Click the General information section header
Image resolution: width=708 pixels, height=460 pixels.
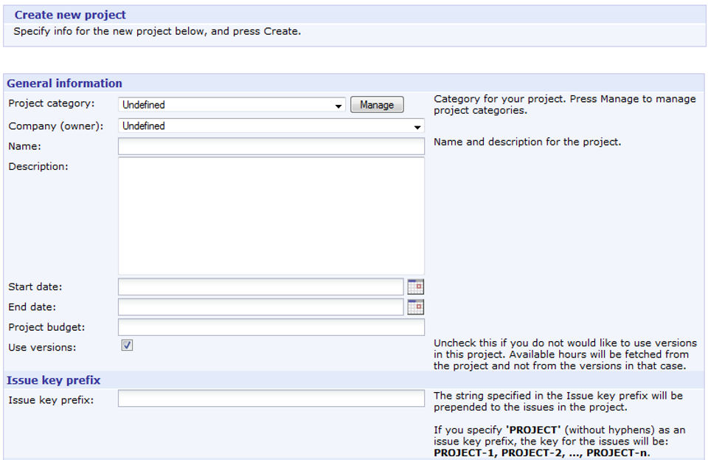65,83
